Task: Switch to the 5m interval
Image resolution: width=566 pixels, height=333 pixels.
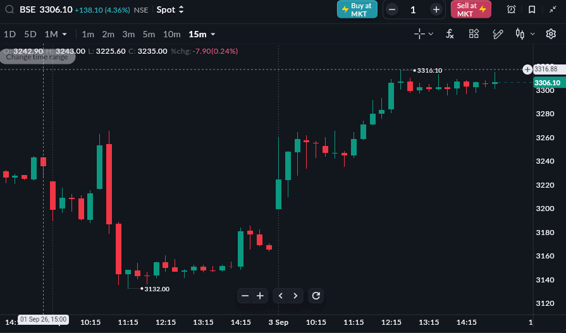Action: (149, 34)
